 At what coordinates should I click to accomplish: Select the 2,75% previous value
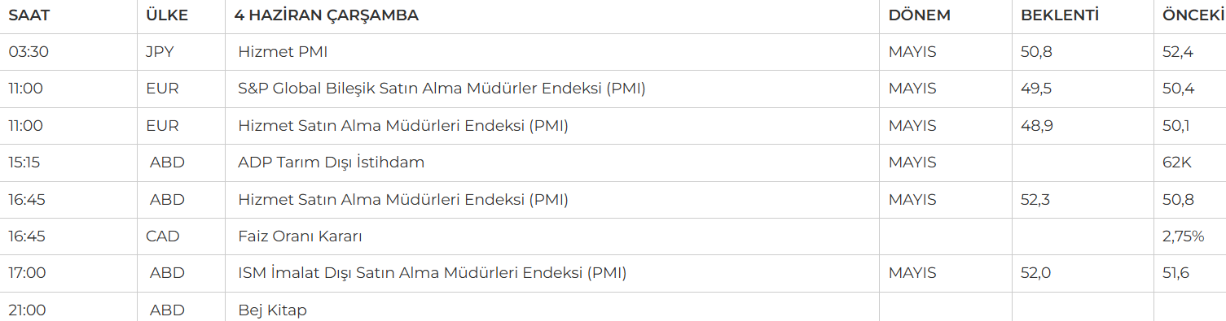1183,236
